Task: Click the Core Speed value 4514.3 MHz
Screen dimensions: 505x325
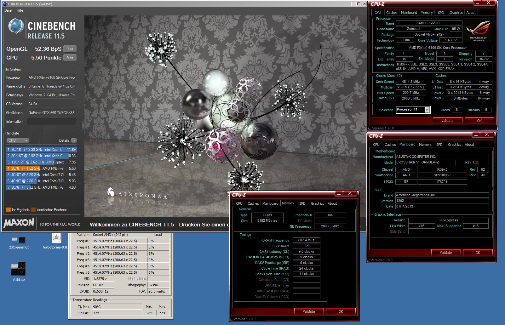Action: point(411,82)
